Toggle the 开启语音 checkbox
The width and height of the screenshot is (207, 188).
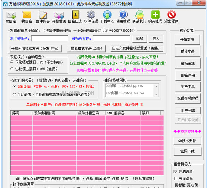click(x=175, y=172)
